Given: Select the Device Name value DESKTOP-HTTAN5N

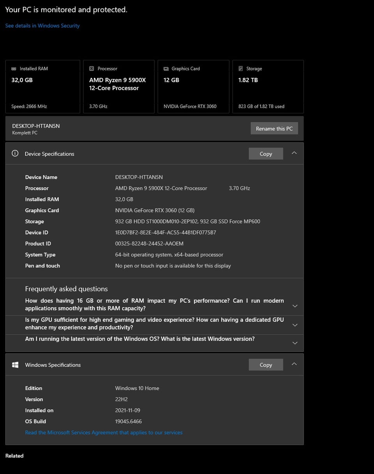Looking at the screenshot, I should pos(139,177).
